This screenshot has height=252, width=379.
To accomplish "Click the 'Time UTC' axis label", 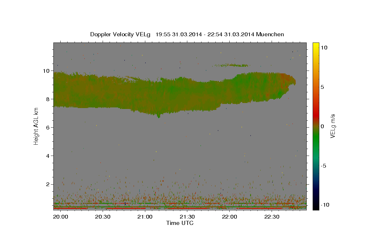I will click(x=180, y=223).
